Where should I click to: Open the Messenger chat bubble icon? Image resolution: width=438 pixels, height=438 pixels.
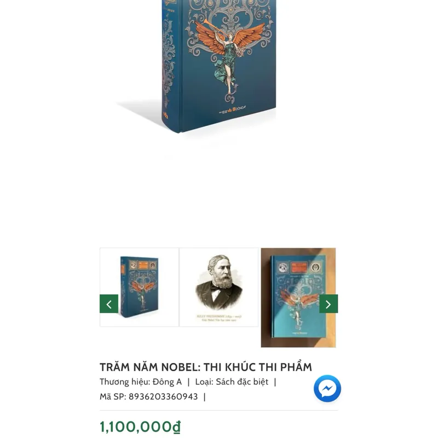(327, 388)
